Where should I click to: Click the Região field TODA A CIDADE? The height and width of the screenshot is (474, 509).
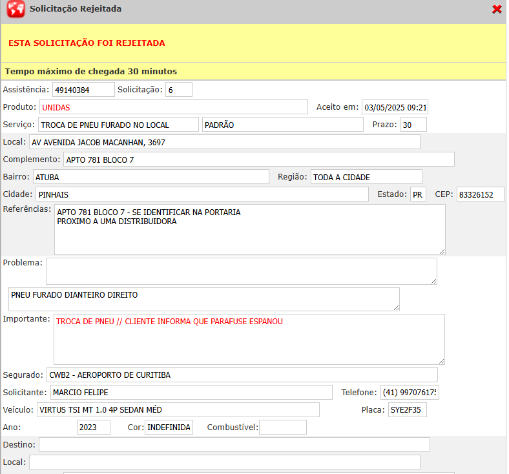tap(366, 177)
